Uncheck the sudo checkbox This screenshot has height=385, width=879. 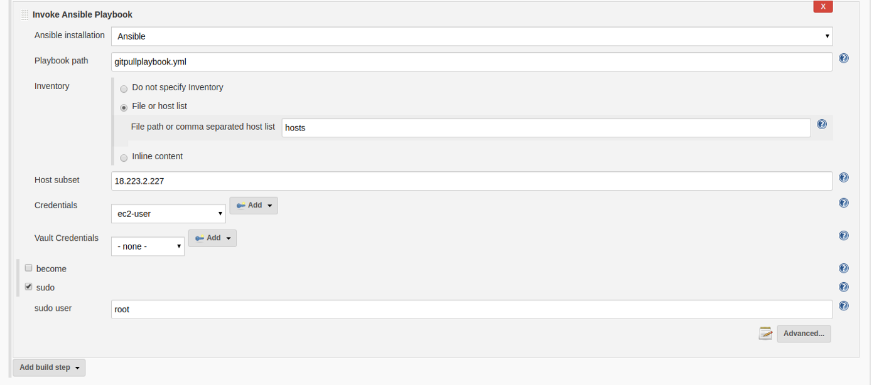(x=28, y=287)
